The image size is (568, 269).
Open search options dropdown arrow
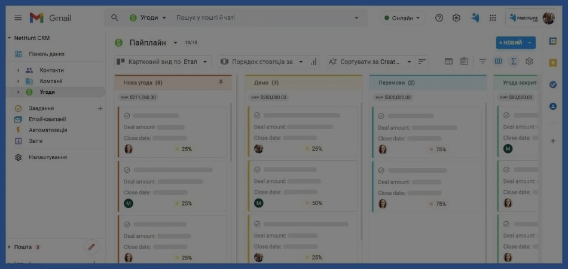[x=356, y=18]
